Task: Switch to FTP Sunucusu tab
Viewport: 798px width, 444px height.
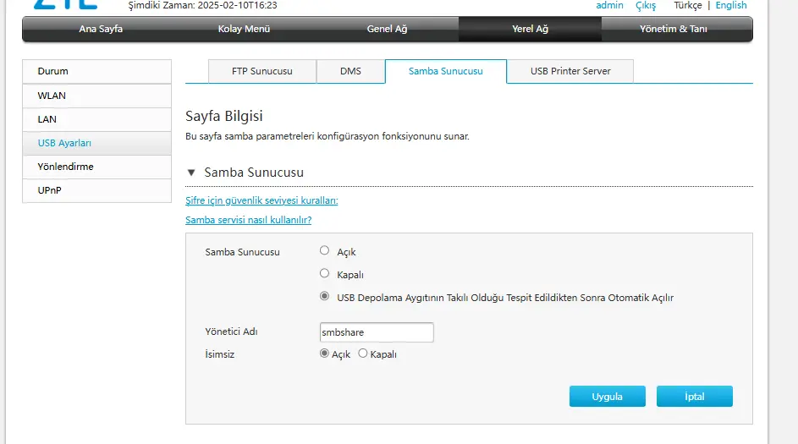Action: 262,71
